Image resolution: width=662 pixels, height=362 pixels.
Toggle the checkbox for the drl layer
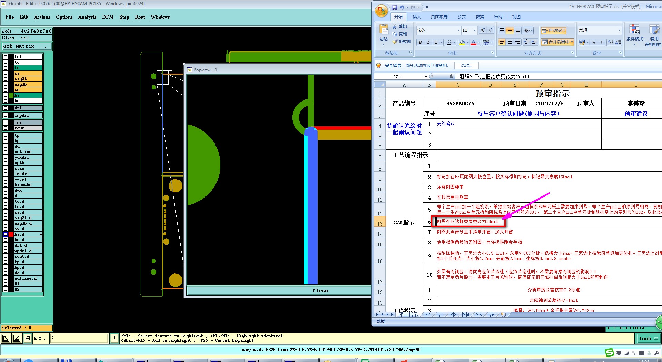(x=6, y=108)
